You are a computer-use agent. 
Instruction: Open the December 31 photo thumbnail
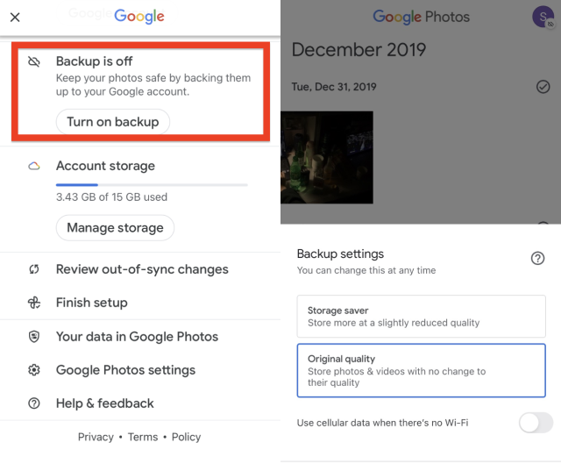327,158
